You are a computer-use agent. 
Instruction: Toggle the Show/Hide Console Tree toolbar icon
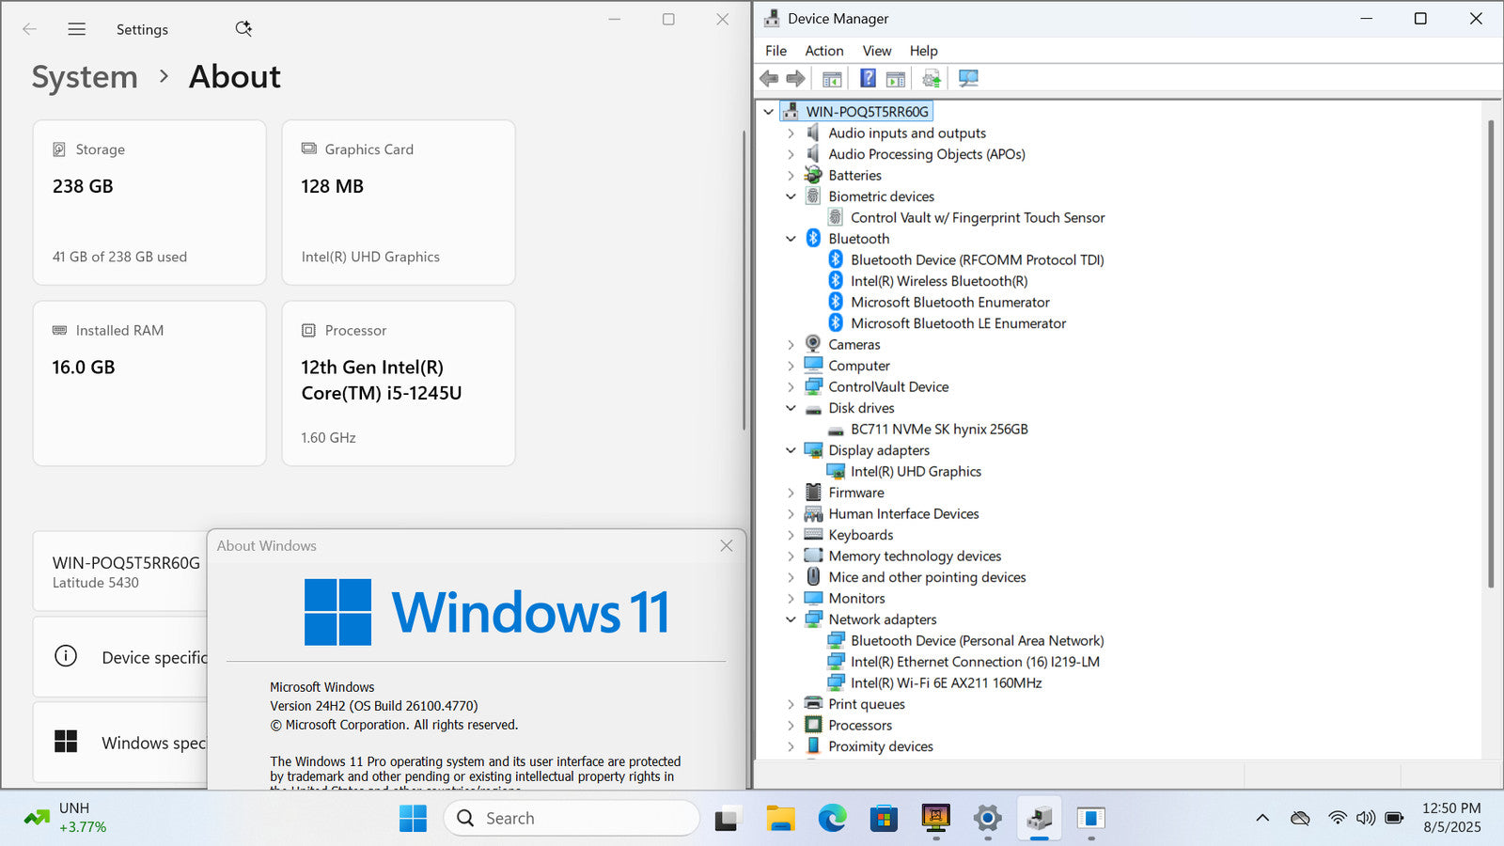832,78
